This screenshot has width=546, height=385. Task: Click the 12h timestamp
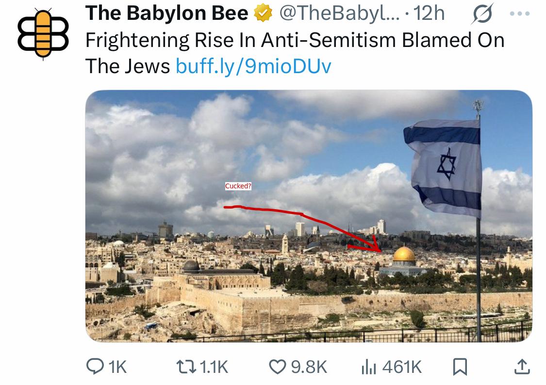coord(429,13)
